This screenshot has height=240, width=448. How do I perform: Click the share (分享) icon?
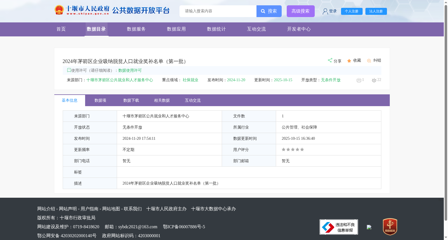tap(330, 60)
